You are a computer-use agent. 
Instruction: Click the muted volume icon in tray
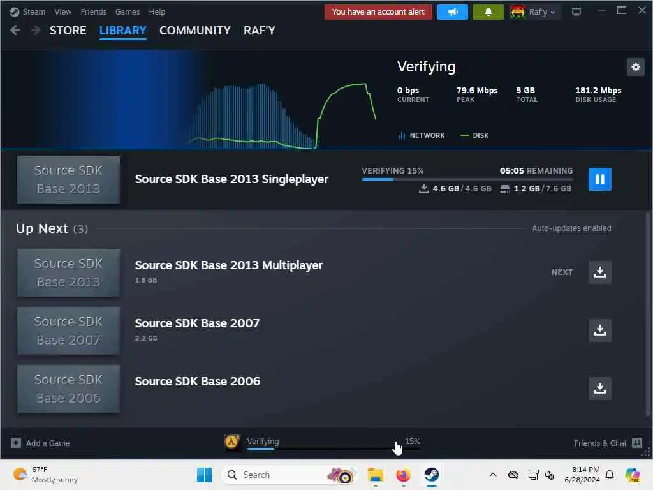[550, 475]
